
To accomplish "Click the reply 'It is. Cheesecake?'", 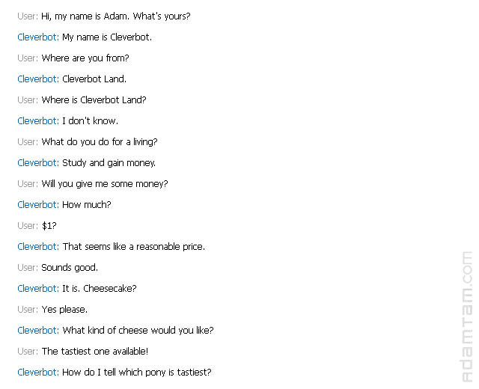I will pyautogui.click(x=100, y=289).
